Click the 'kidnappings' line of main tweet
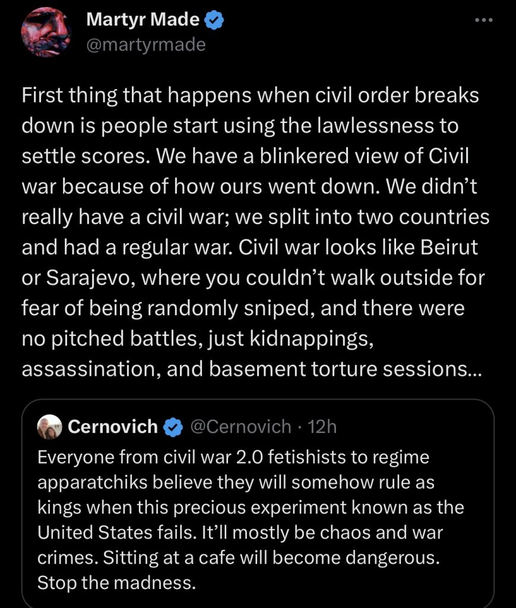Viewport: 516px width, 608px height. (x=198, y=338)
